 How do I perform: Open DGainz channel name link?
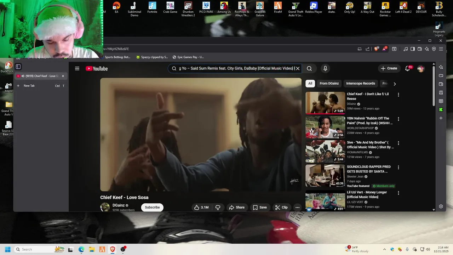(119, 205)
